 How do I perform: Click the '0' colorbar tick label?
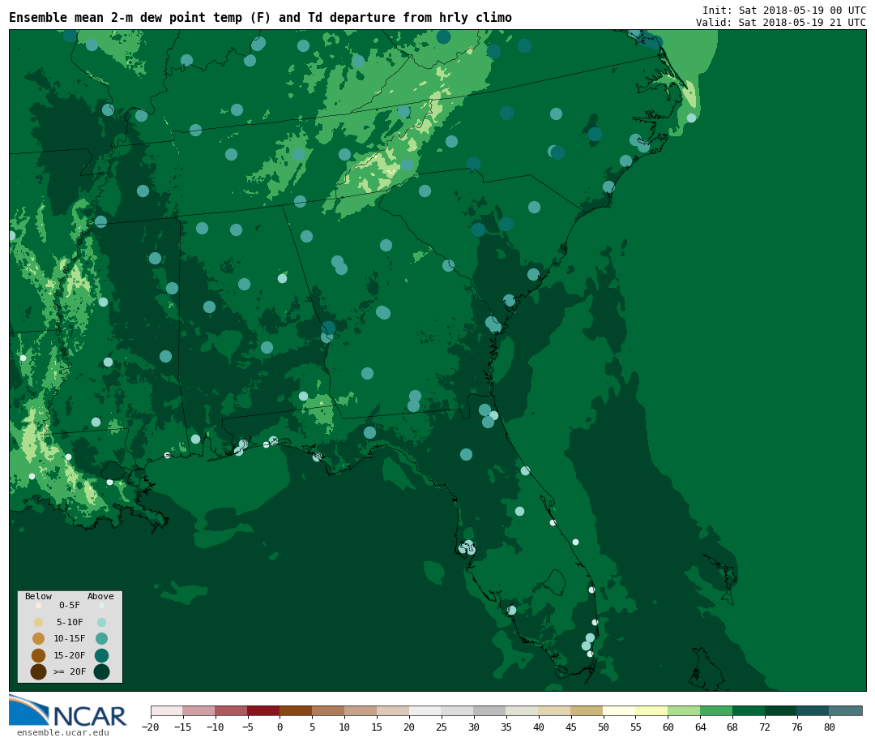click(x=280, y=727)
